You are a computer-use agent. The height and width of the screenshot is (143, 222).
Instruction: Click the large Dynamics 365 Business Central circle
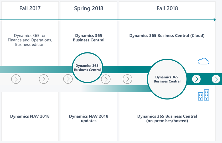tap(167, 79)
